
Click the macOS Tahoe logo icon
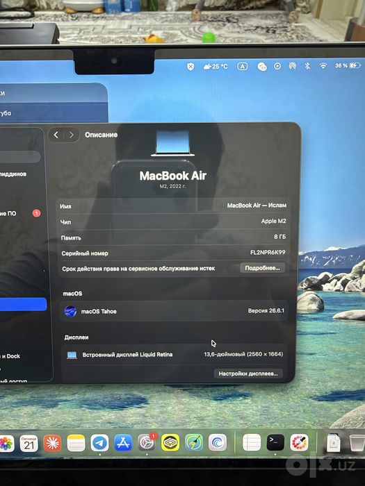(70, 311)
